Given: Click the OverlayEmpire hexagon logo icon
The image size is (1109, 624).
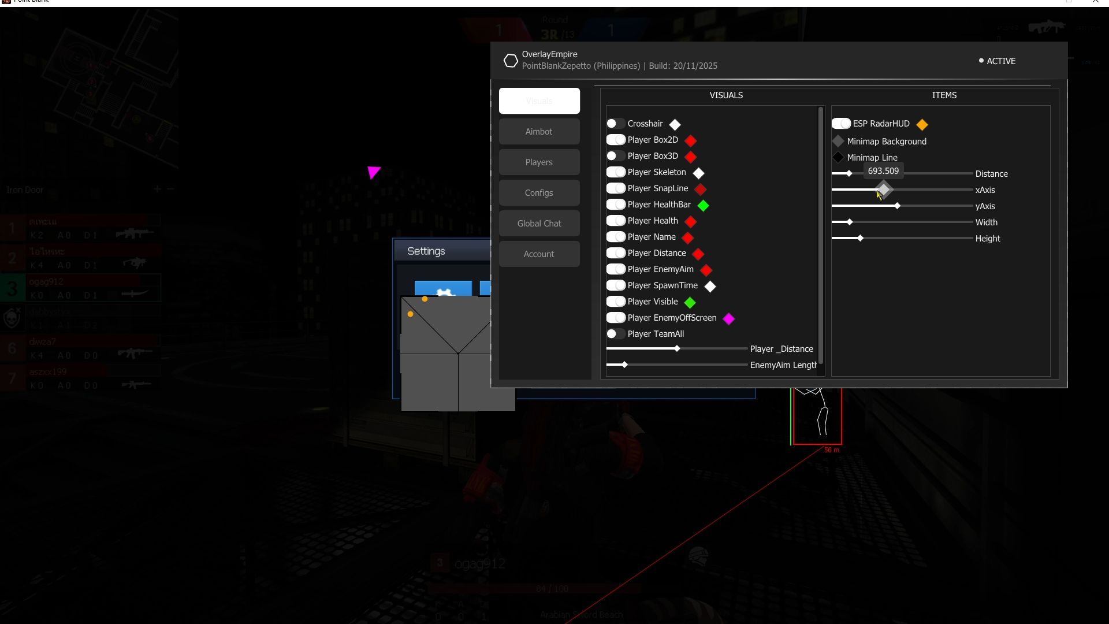Looking at the screenshot, I should click(511, 61).
